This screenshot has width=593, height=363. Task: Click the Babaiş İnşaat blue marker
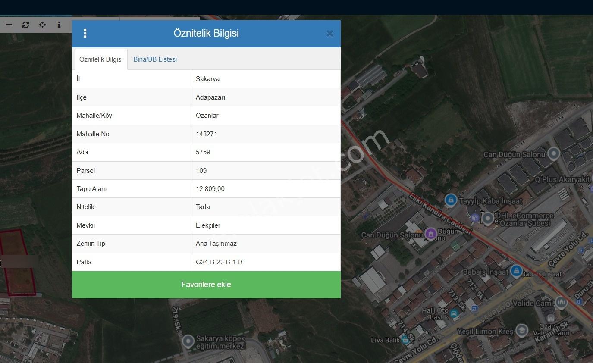click(x=516, y=271)
